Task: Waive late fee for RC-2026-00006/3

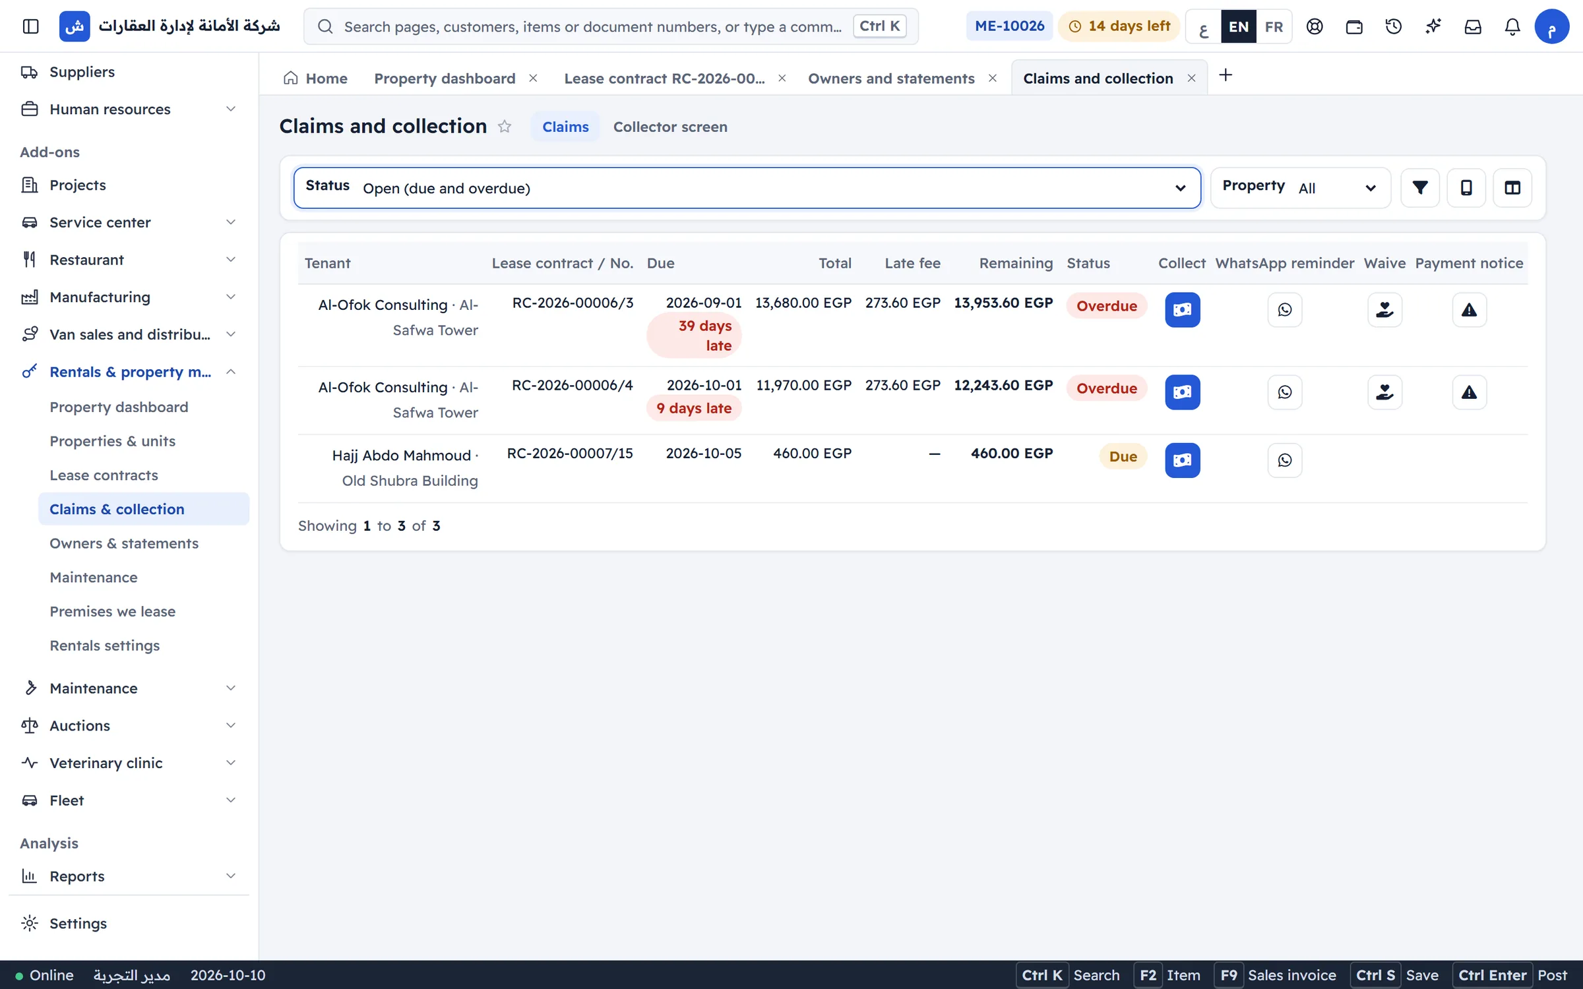Action: coord(1384,310)
